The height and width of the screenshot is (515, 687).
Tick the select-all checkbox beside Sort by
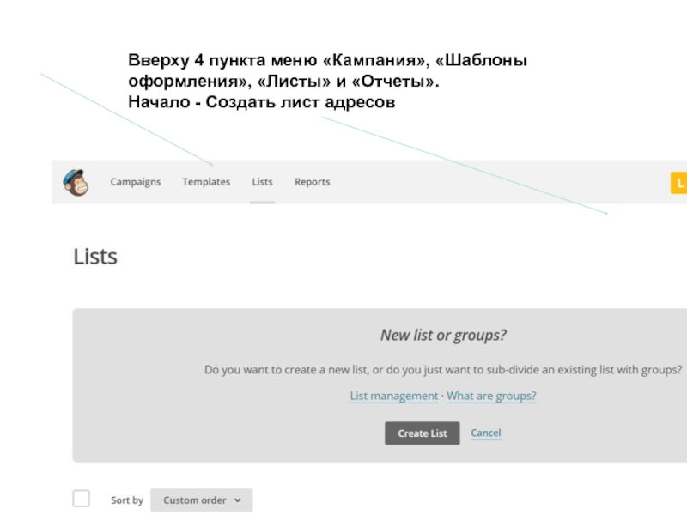point(82,499)
